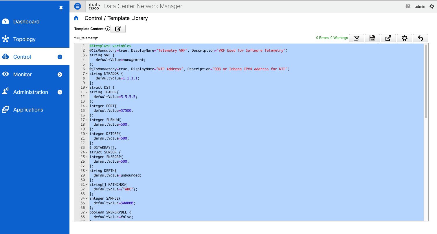Collapse the IPADDR fold at line 11
The width and height of the screenshot is (437, 234).
(87, 92)
